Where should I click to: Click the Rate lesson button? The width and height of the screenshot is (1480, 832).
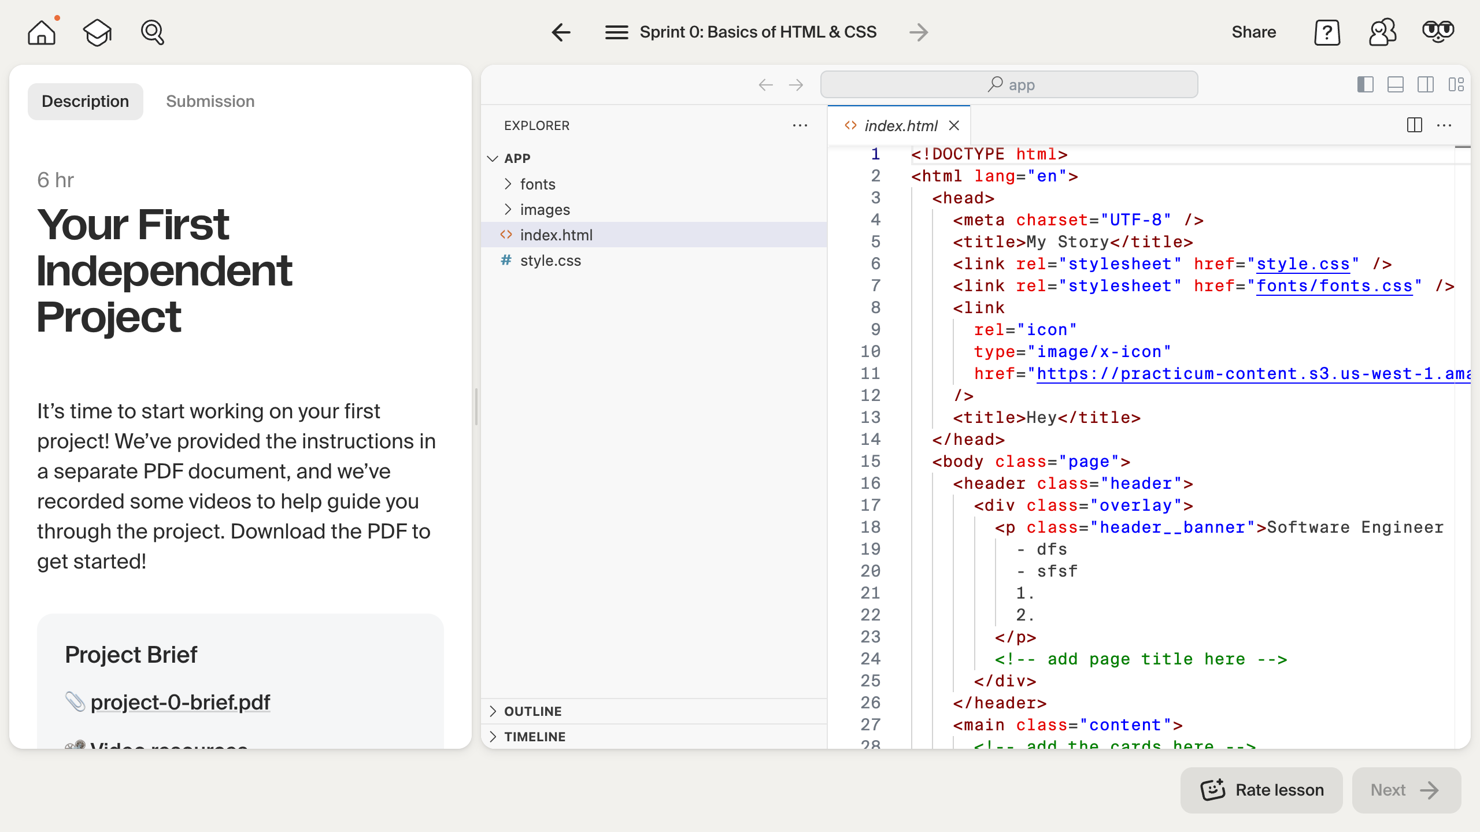(1261, 790)
